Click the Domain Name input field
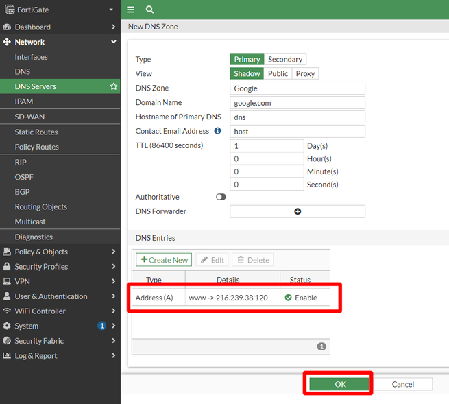 [x=298, y=102]
